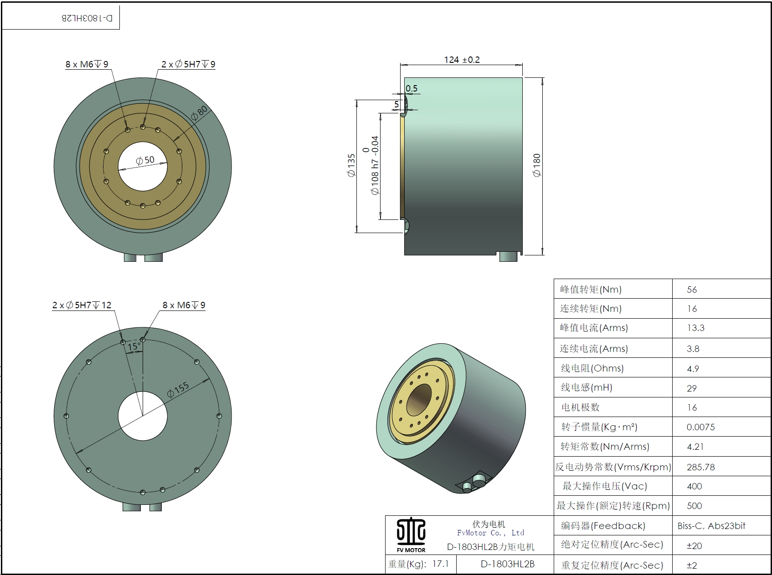Select the isometric 3D motor rendering

451,419
